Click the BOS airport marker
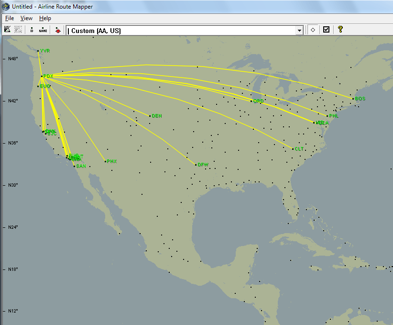 354,99
